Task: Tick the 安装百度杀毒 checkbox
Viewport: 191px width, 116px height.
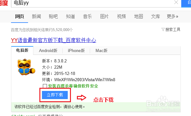Action: (45, 86)
